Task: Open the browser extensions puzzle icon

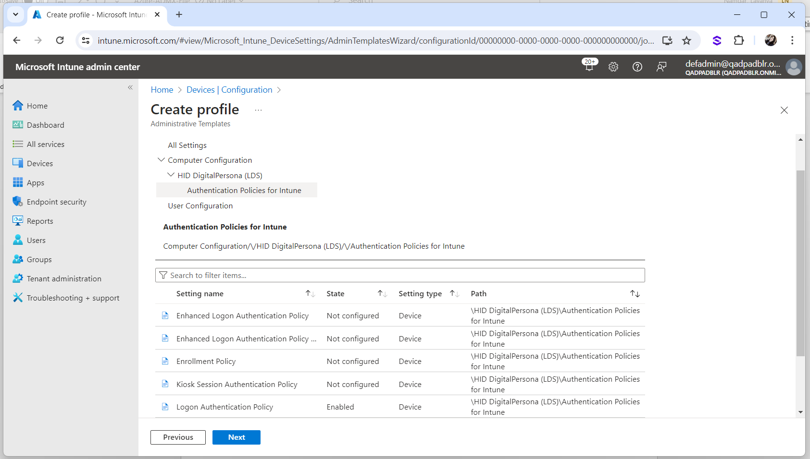Action: pos(739,40)
